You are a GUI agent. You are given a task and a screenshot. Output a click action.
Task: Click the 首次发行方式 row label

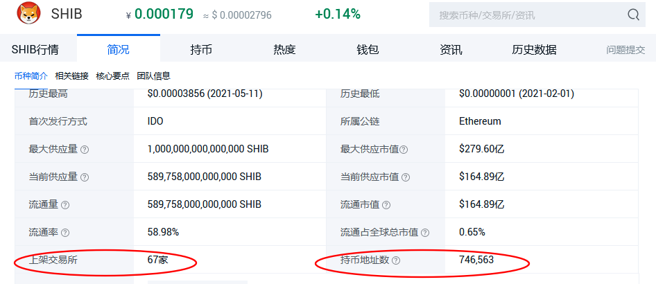pyautogui.click(x=58, y=121)
